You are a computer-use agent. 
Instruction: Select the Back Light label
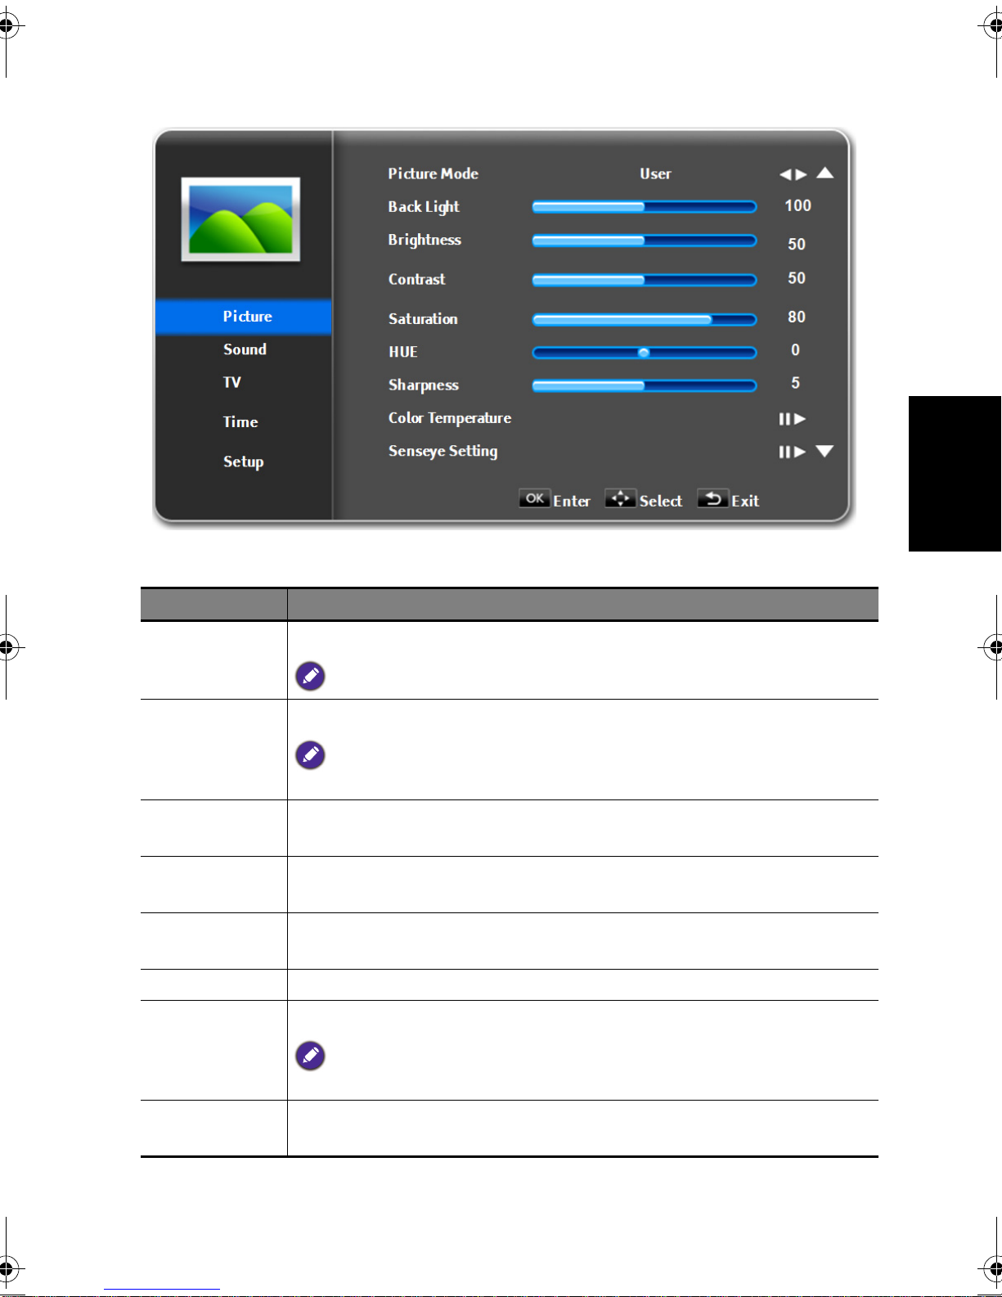[x=424, y=207]
